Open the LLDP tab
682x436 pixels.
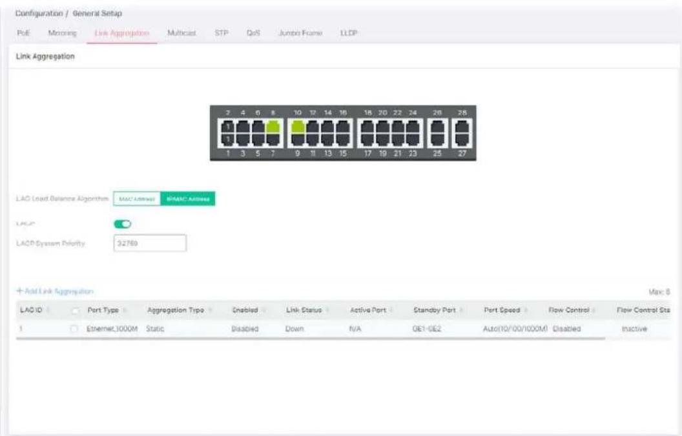coord(348,33)
